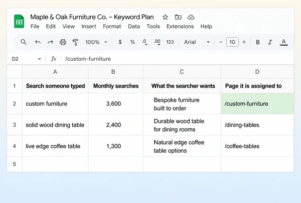
Task: Open the Insert menu
Action: coord(89,26)
